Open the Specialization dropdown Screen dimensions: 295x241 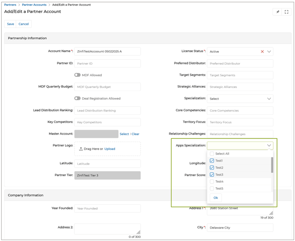(269, 99)
